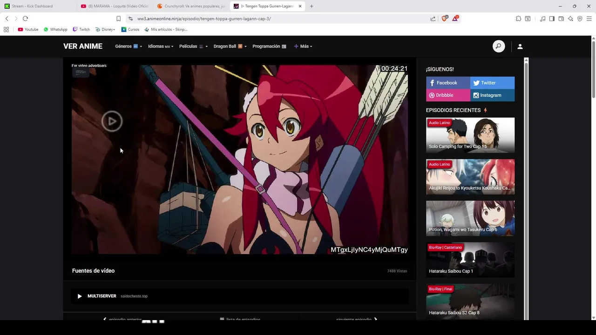This screenshot has height=335, width=596.
Task: Open the WhatsApp bookmark
Action: point(55,29)
